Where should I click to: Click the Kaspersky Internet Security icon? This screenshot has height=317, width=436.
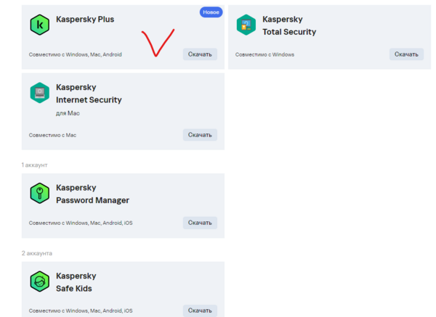pyautogui.click(x=39, y=93)
